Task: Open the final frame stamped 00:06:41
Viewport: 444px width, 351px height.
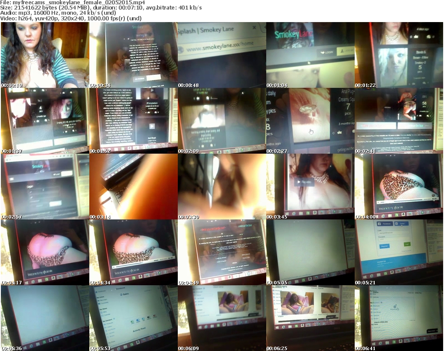Action: click(398, 318)
